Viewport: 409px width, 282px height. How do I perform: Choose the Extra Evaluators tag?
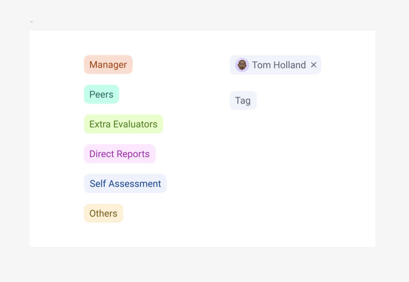pos(123,124)
